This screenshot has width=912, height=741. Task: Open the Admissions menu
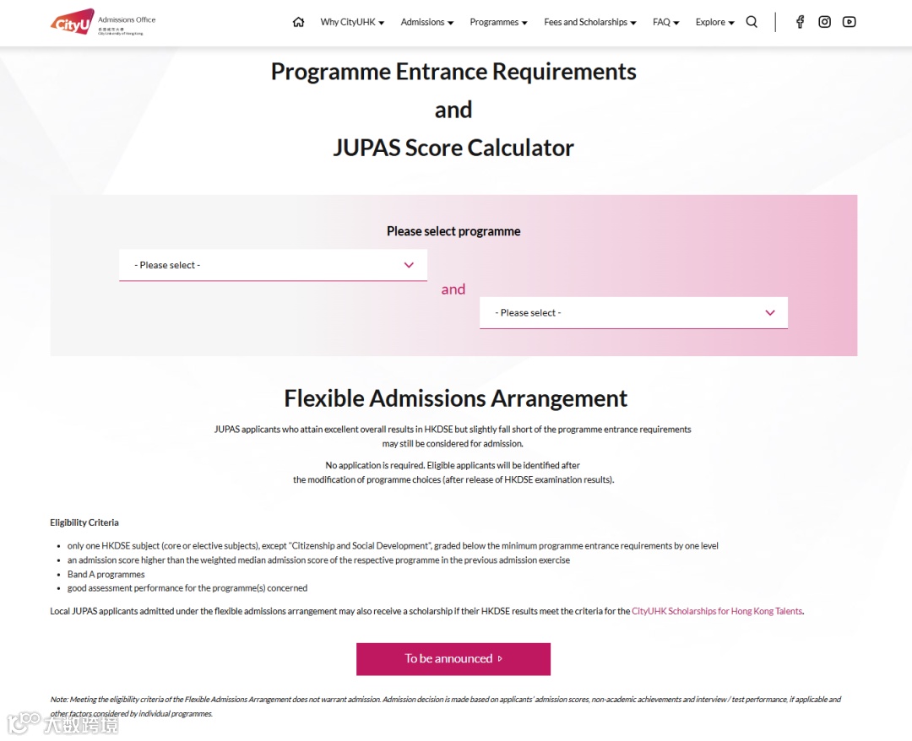click(427, 22)
